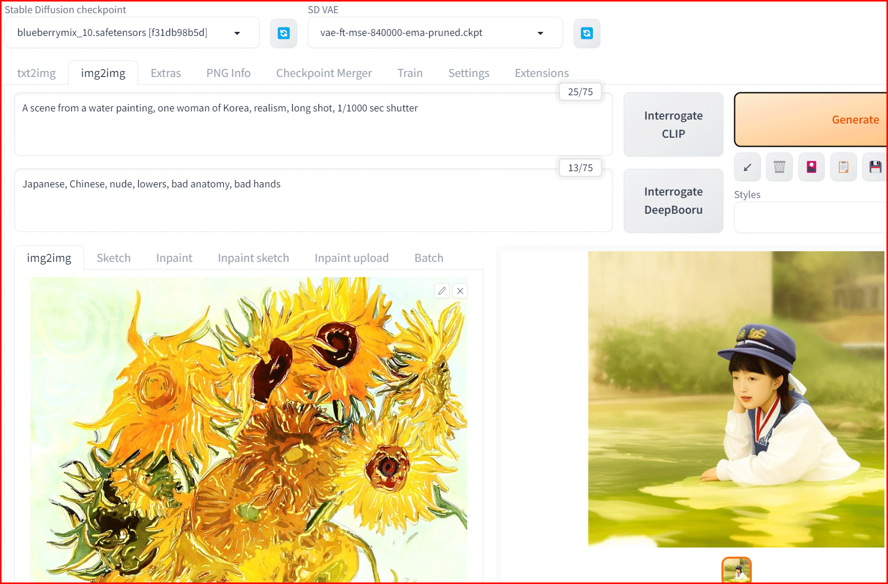Click Interrogate CLIP button
The height and width of the screenshot is (584, 888).
coord(673,125)
